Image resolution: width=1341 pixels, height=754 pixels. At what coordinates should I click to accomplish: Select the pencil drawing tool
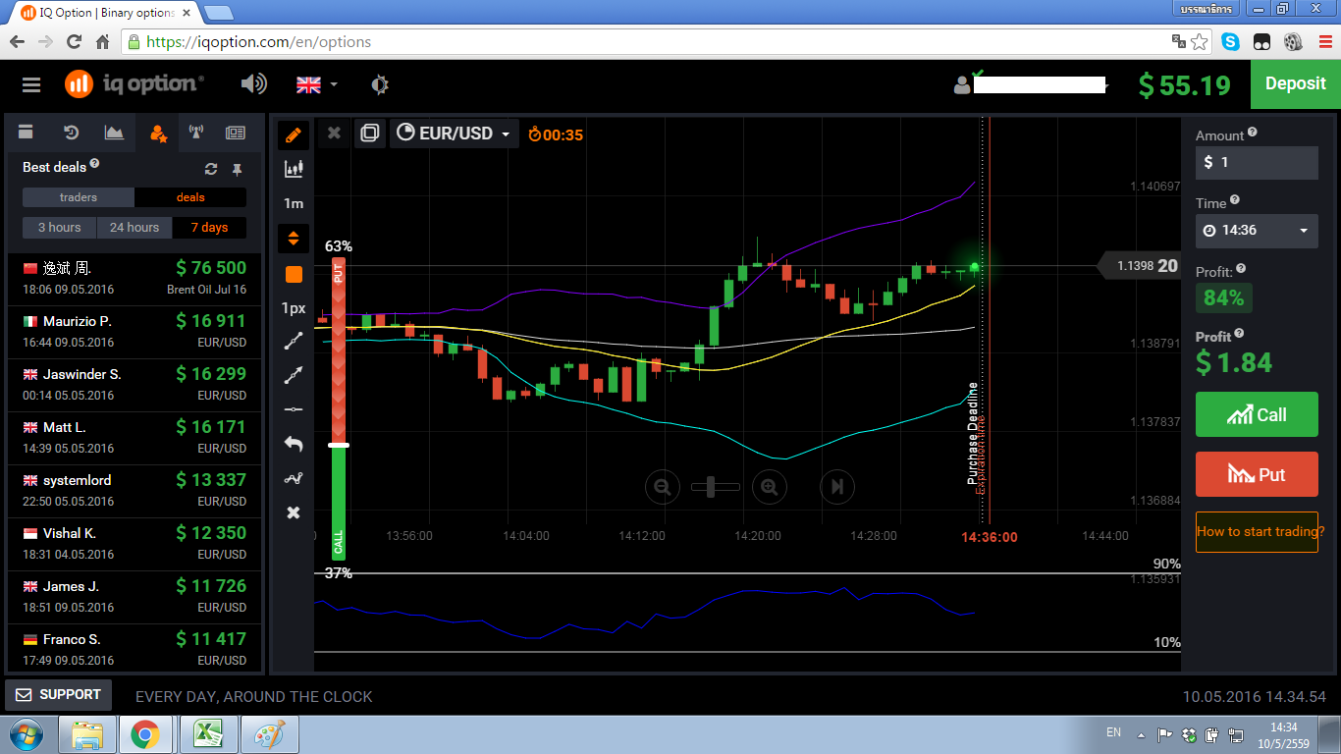(x=293, y=135)
